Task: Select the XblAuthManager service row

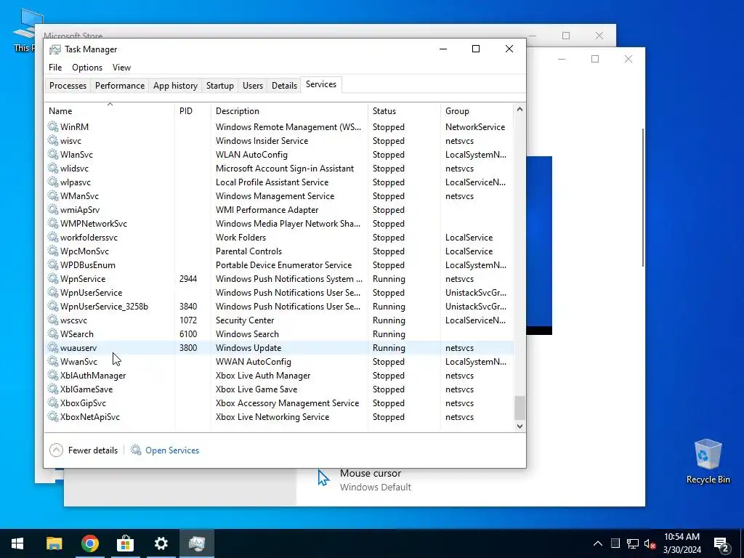Action: click(279, 376)
